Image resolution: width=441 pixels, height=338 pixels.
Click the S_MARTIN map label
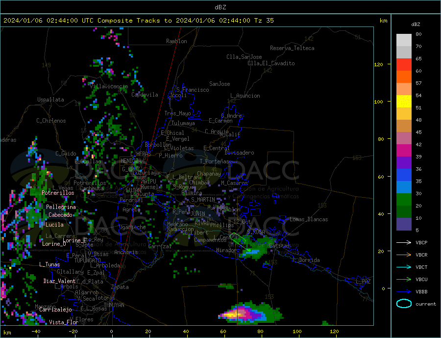coord(203,200)
